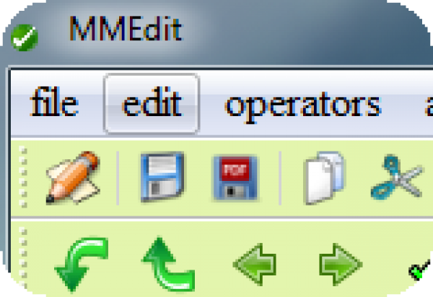The height and width of the screenshot is (297, 433).
Task: Click the partially visible green checkmark toolbar icon
Action: click(420, 270)
